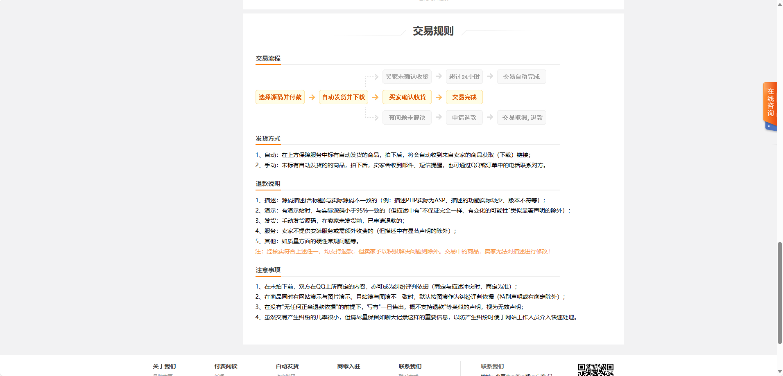Select the 退款说明 section heading
Screen dimensions: 783x376
[x=268, y=184]
